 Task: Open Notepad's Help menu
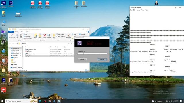146,10
